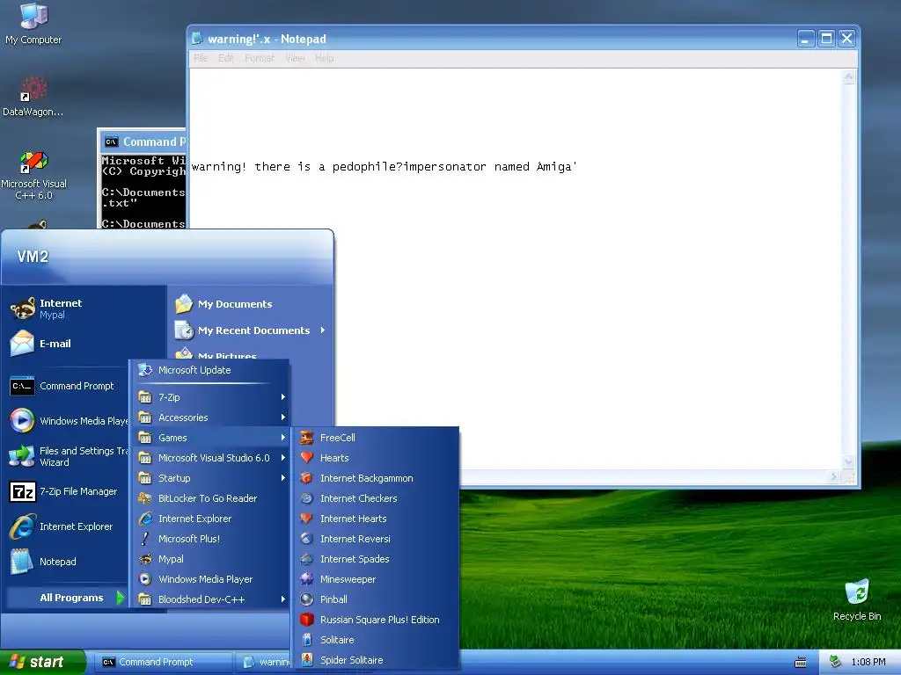Launch Command Prompt from Start menu
Screen dimensions: 901x675
click(68, 386)
